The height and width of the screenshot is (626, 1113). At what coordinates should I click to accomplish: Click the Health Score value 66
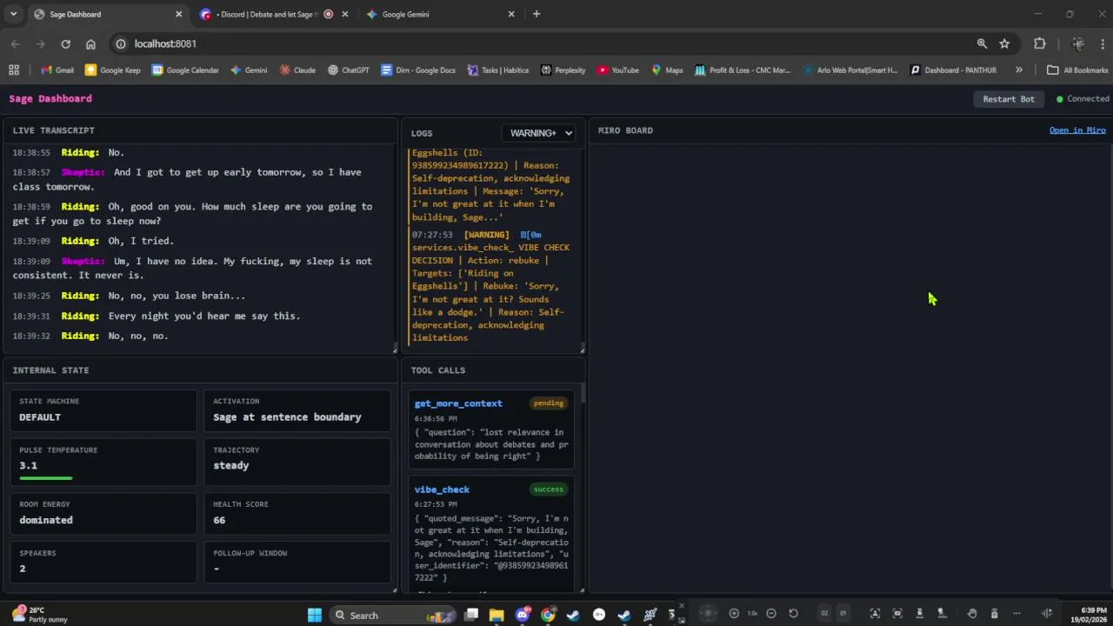click(x=219, y=520)
